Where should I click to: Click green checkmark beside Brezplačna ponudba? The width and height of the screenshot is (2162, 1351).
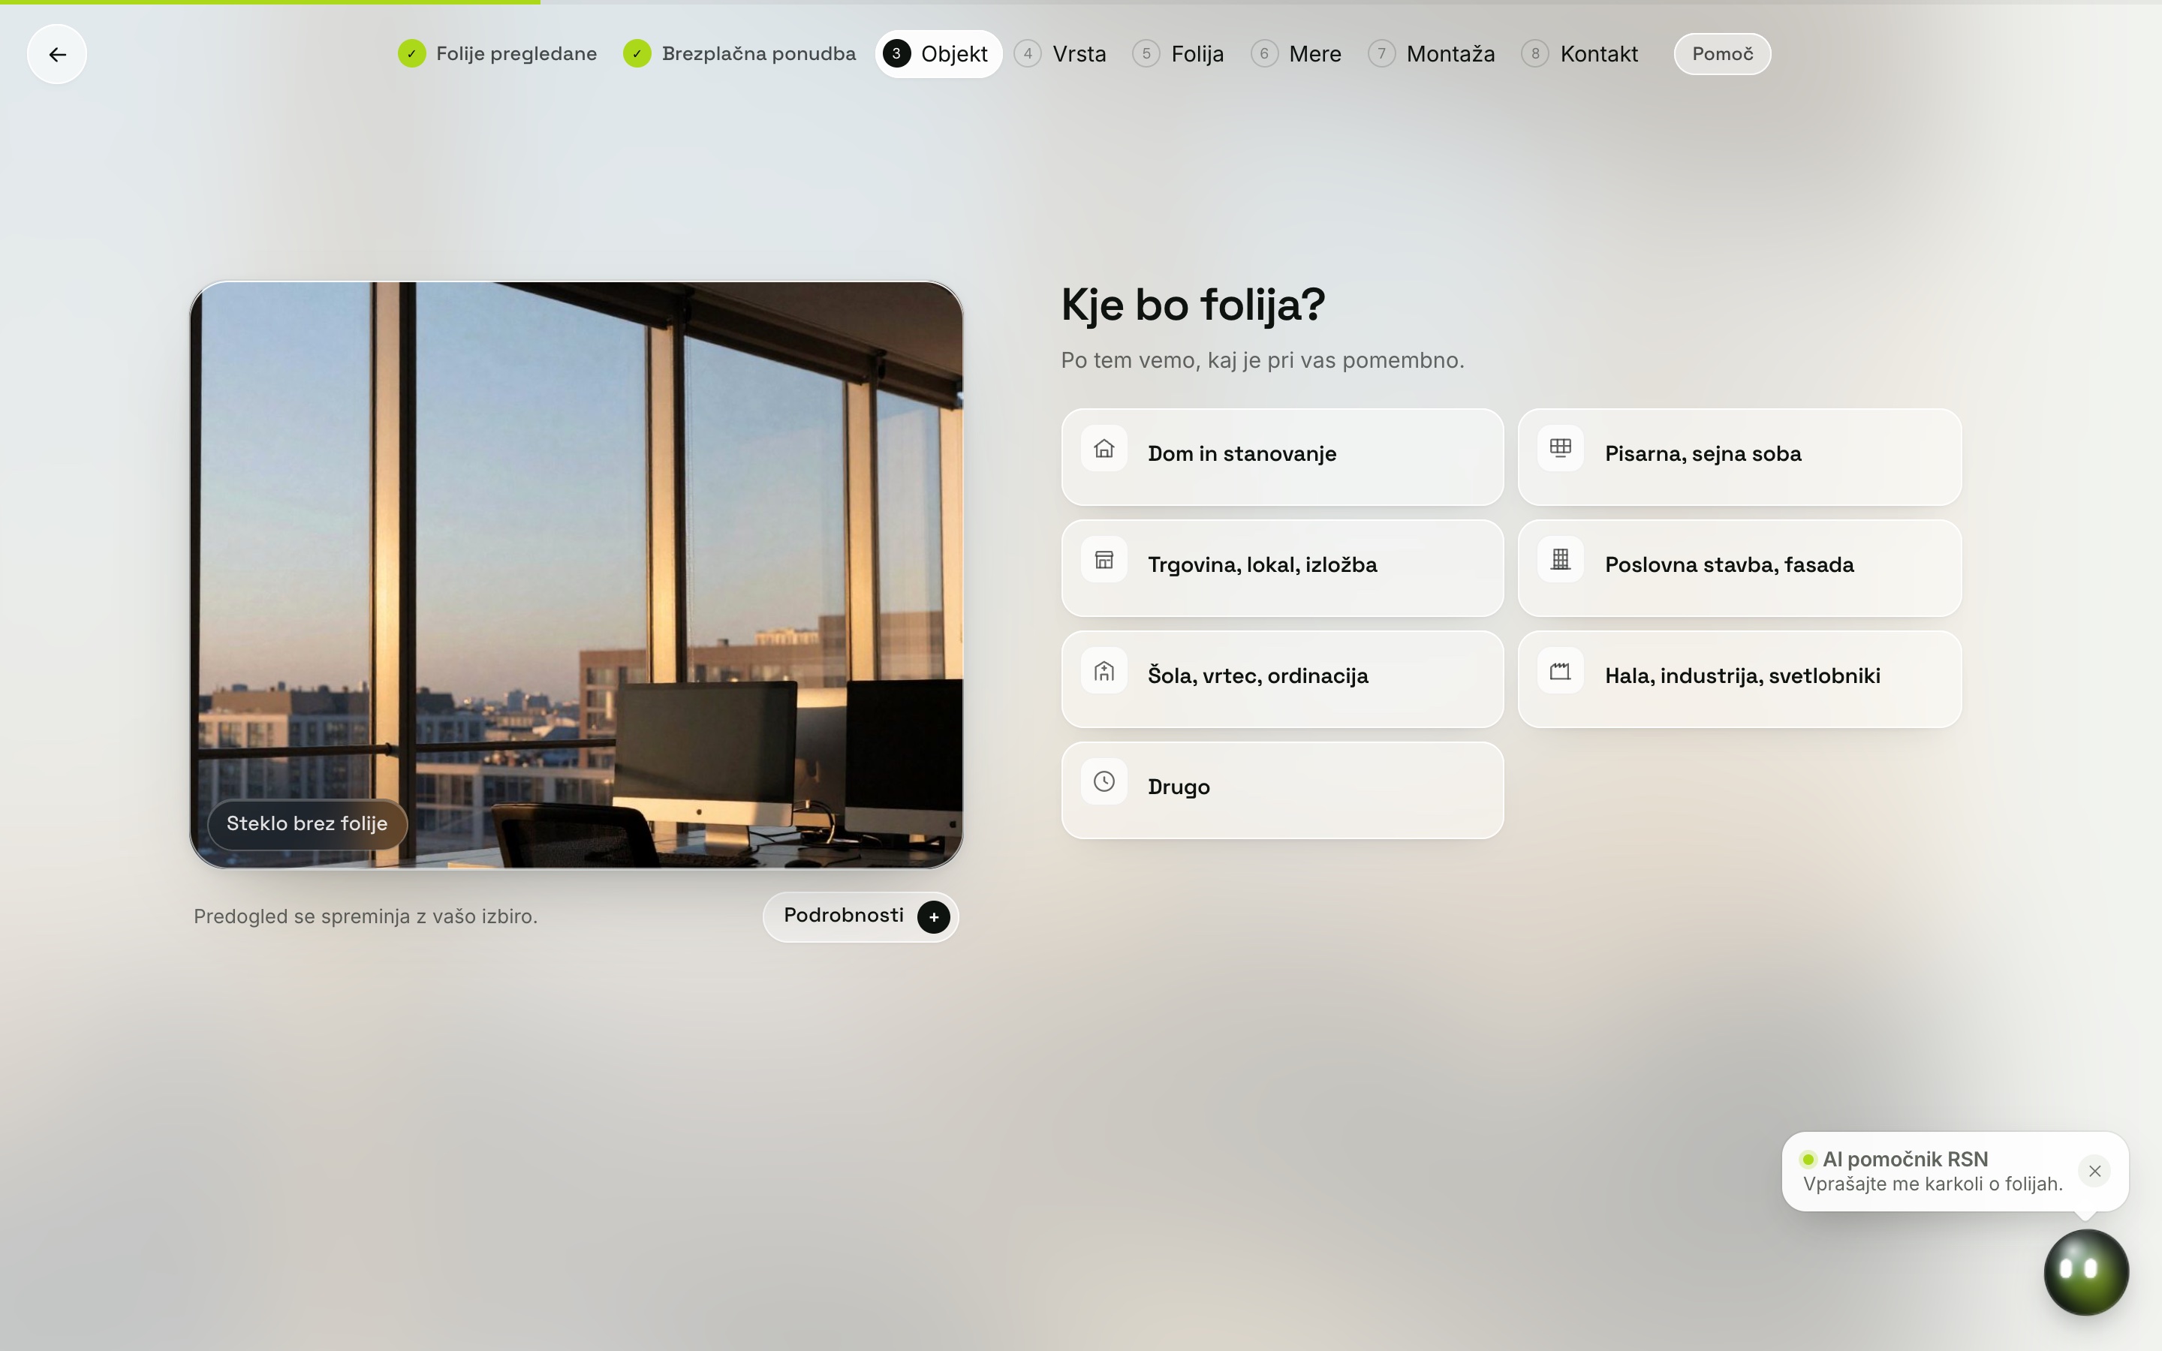[637, 53]
